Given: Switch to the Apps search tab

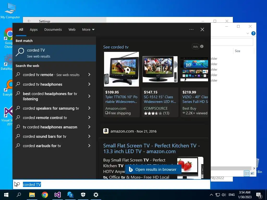Looking at the screenshot, I should click(34, 29).
